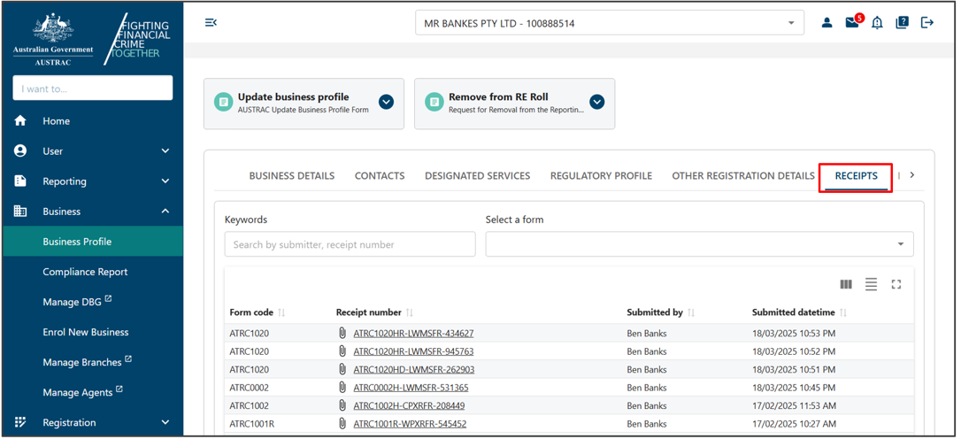The image size is (961, 439).
Task: Open Business Profile in sidebar
Action: (93, 241)
